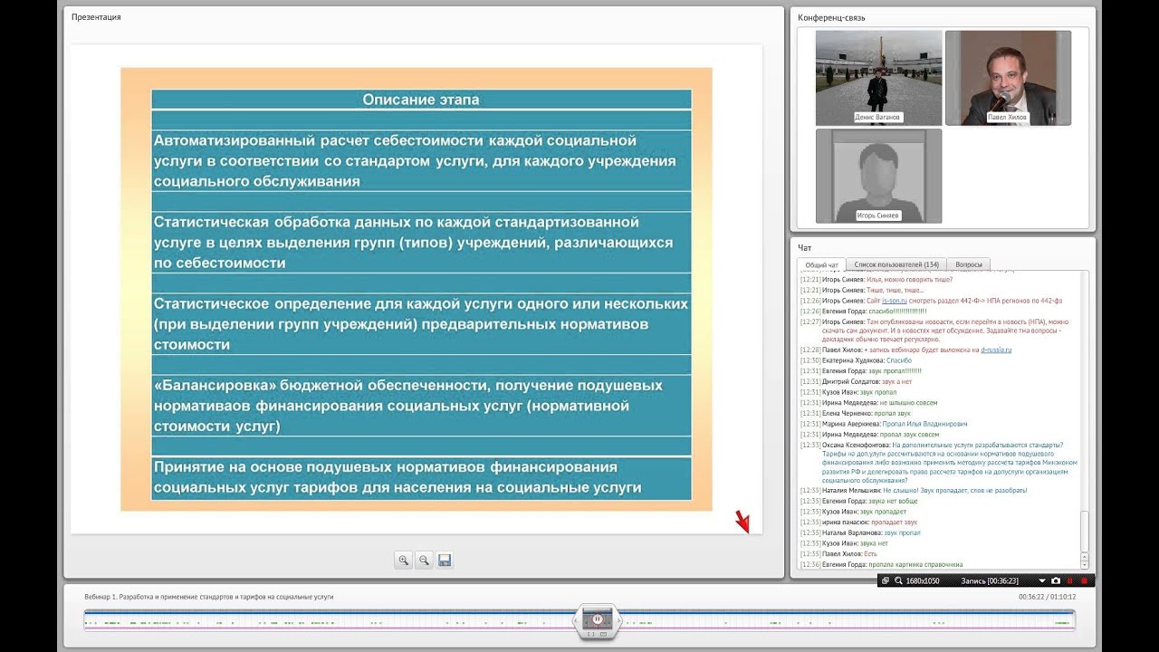The image size is (1159, 652).
Task: Click the magnifier next to 1680x1050
Action: pos(898,580)
